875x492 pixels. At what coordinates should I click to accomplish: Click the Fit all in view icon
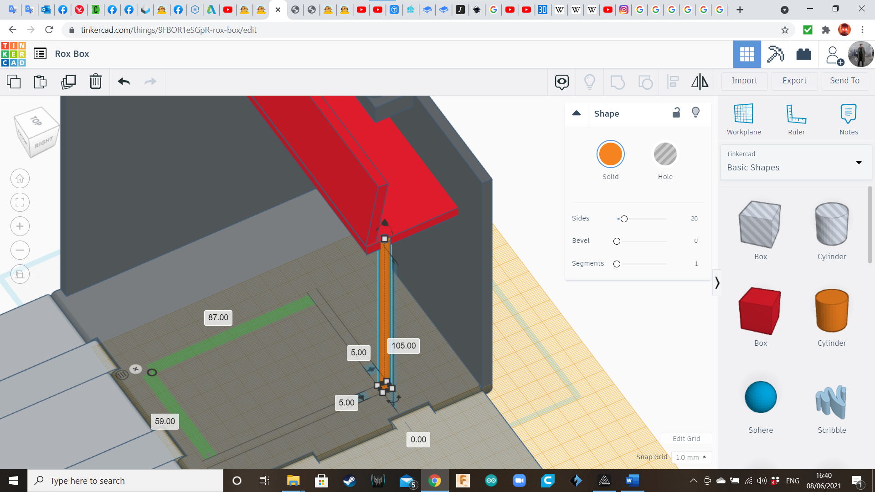click(20, 202)
